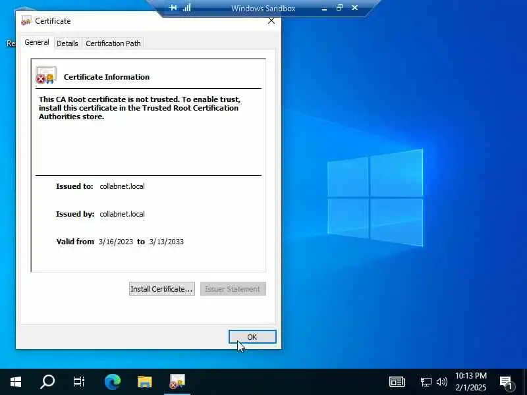
Task: Click the Issued by value collabnet.local
Action: point(122,214)
